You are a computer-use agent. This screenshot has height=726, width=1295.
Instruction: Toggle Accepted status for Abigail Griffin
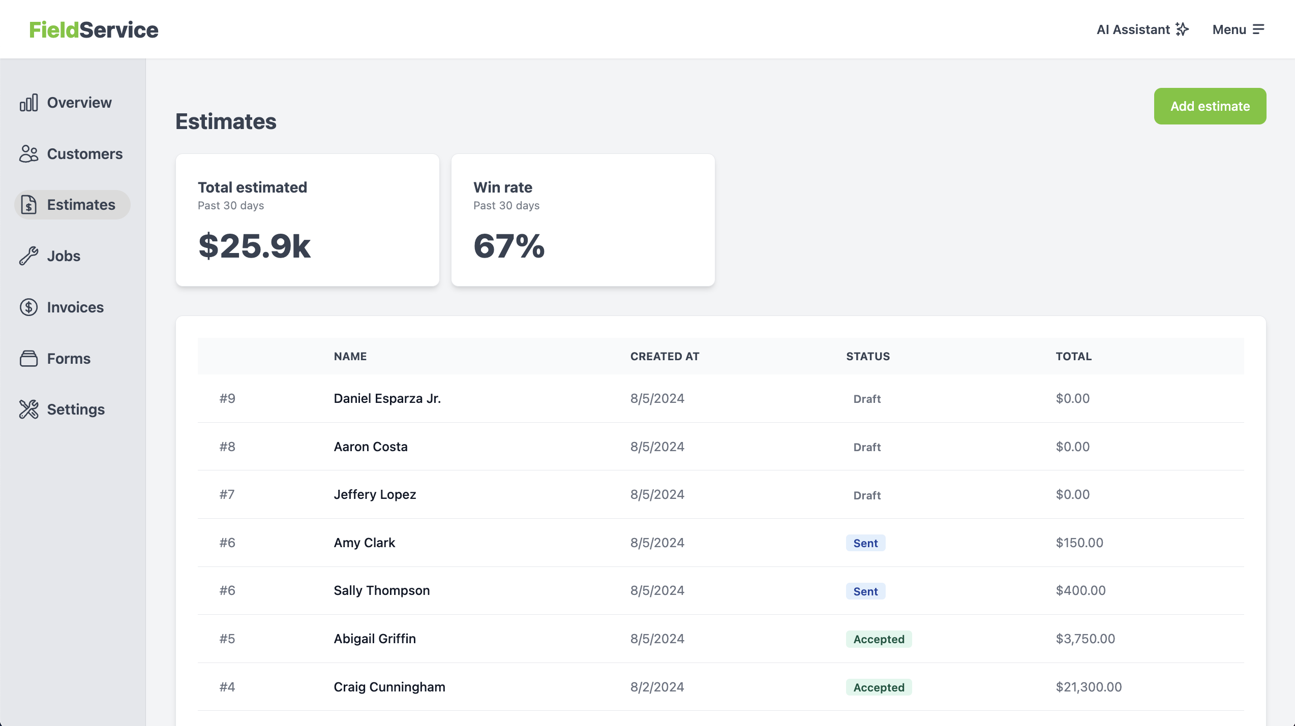click(878, 639)
